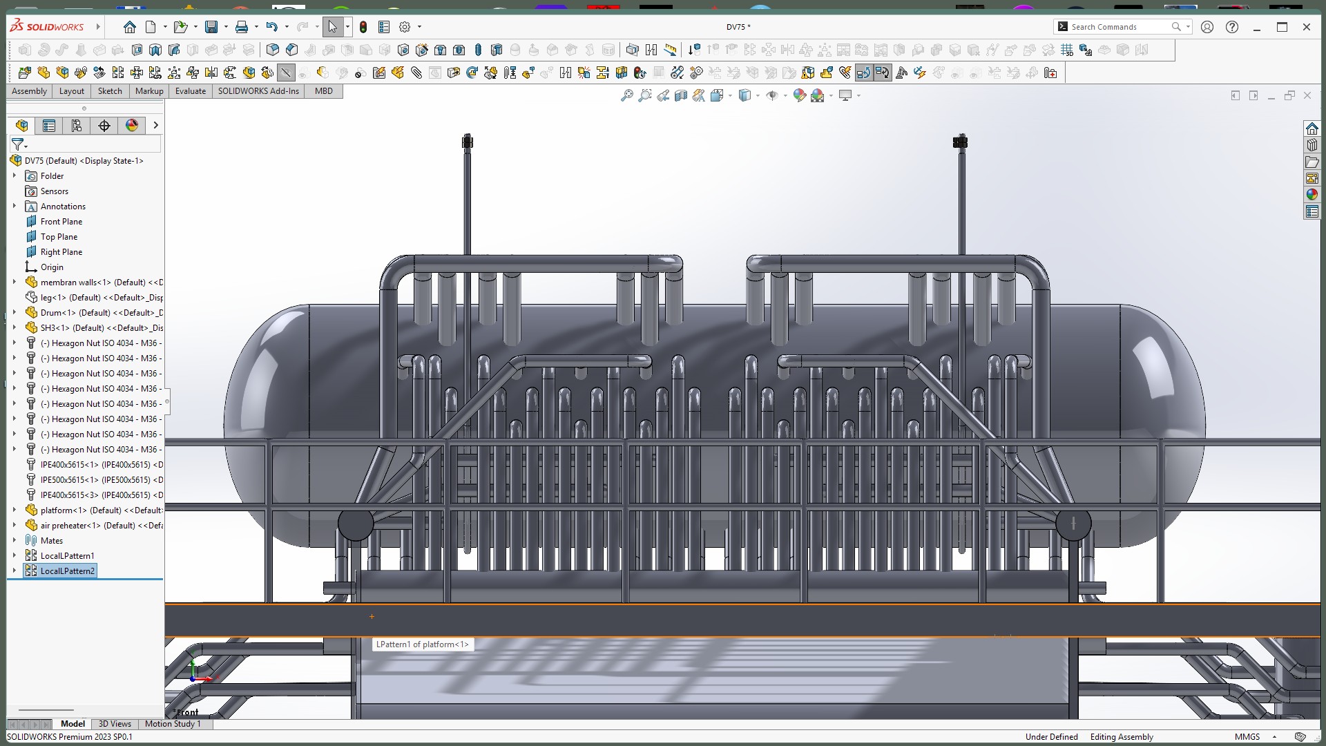1326x746 pixels.
Task: Open the File Explorer task pane icon
Action: (x=1312, y=162)
